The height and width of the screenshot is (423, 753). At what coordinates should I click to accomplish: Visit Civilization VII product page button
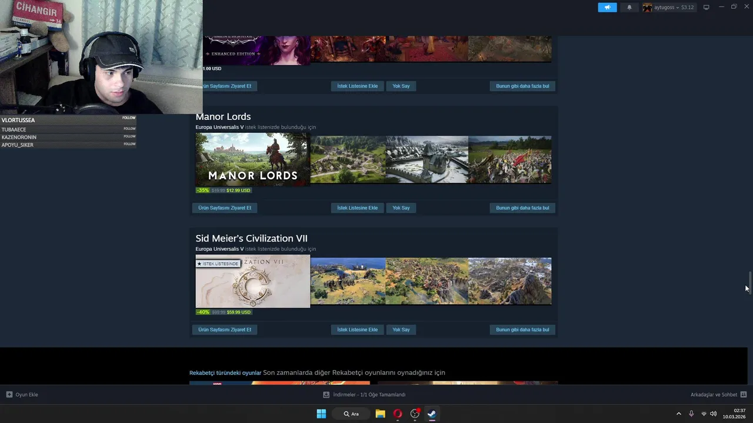click(x=225, y=330)
